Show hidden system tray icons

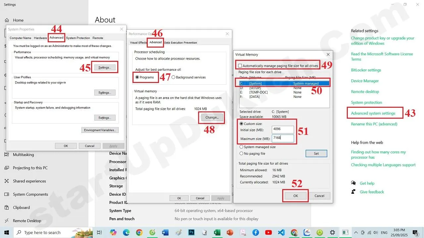click(x=356, y=233)
